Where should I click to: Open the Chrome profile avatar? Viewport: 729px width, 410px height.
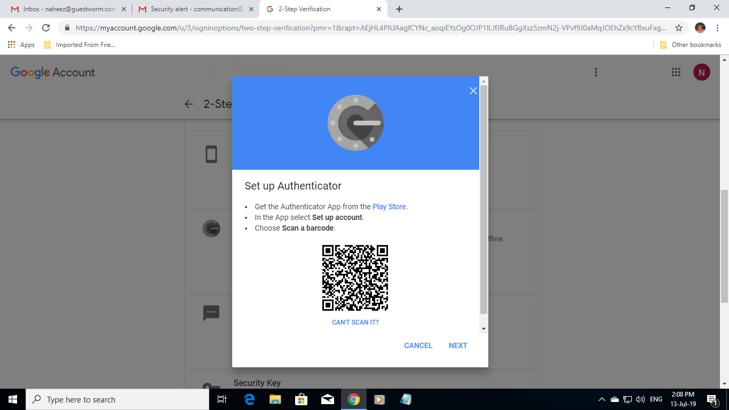click(700, 28)
